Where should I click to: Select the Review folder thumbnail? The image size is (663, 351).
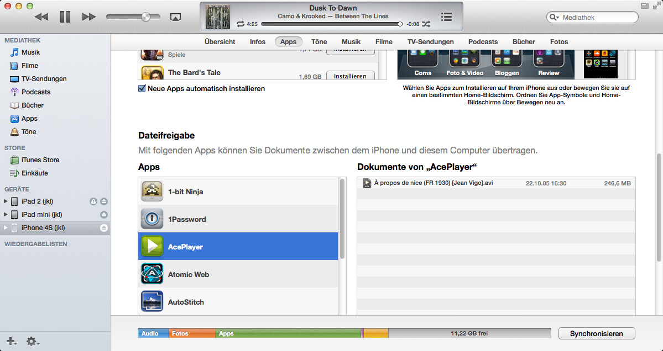click(549, 63)
